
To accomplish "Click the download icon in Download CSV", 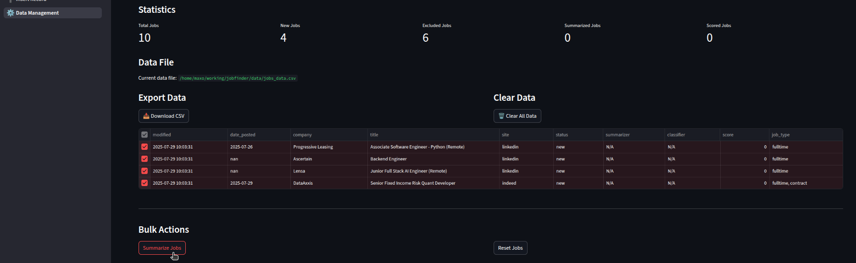I will pyautogui.click(x=146, y=116).
